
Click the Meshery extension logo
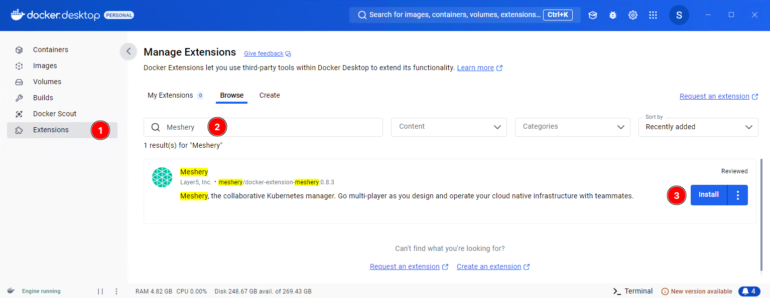162,177
